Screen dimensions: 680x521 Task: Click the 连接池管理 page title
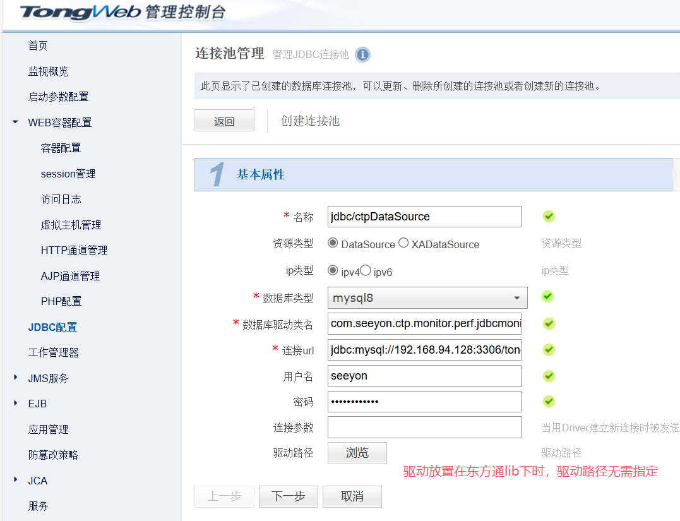click(x=229, y=53)
